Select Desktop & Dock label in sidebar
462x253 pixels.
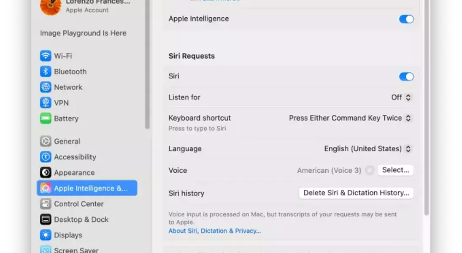81,219
